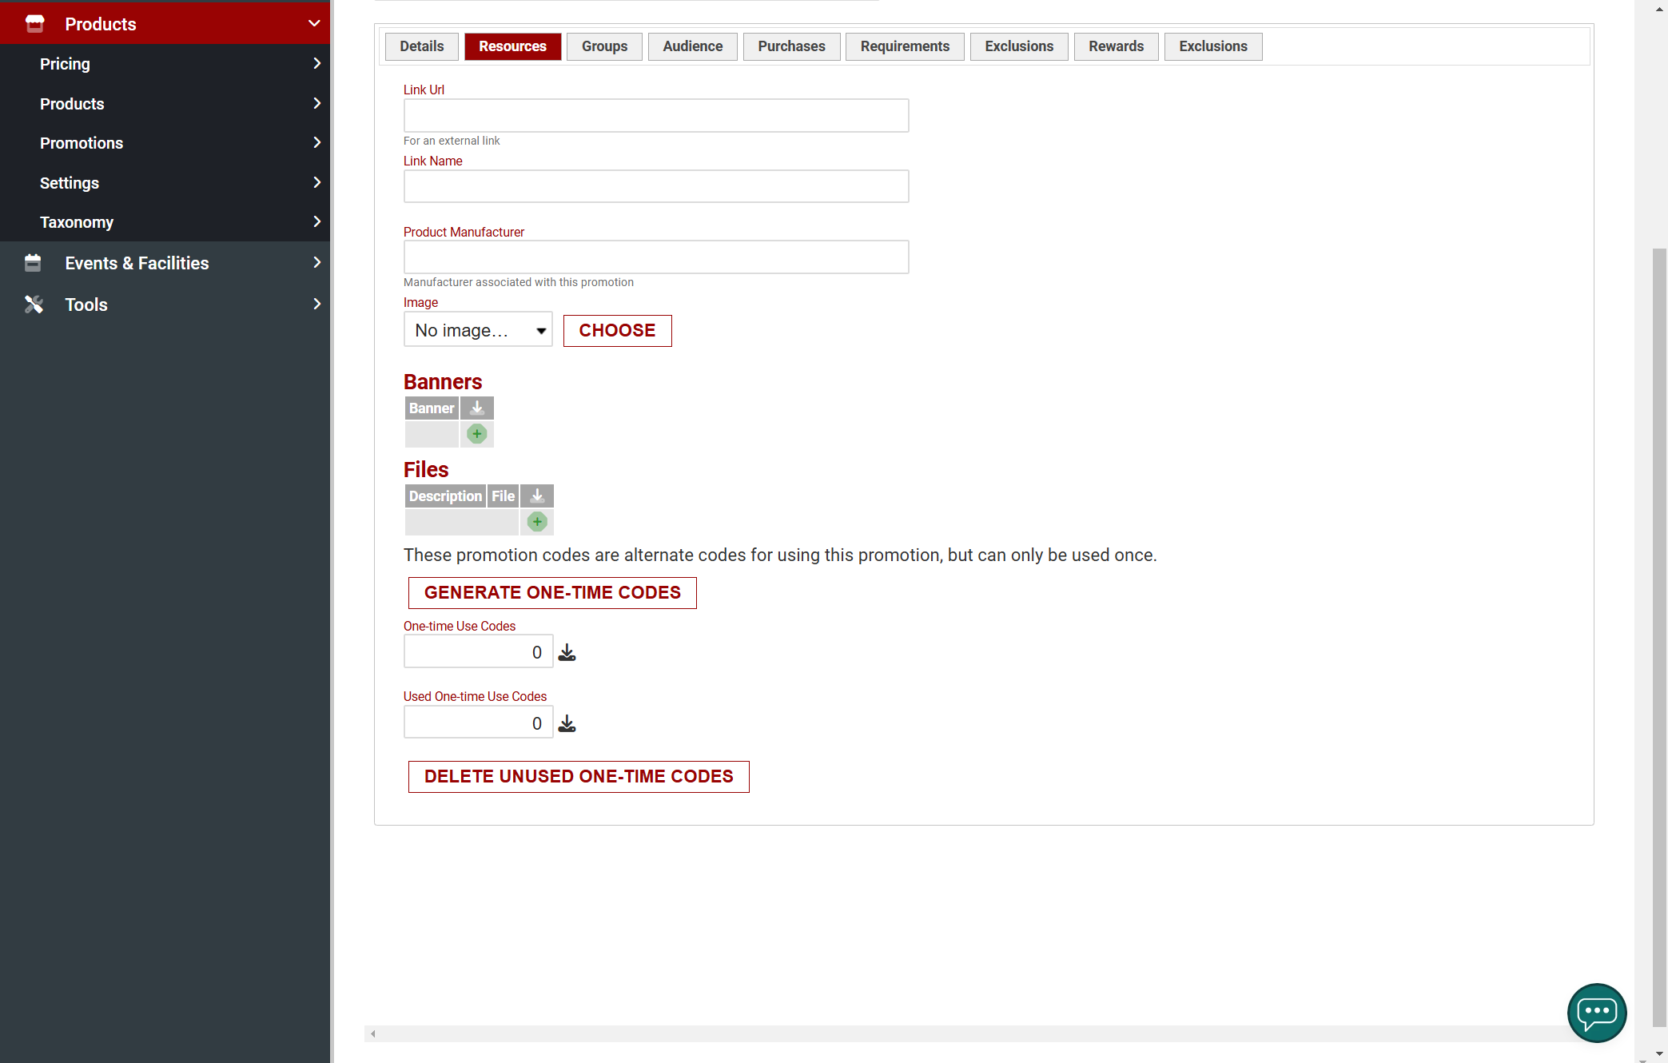Collapse the Products section header
Image resolution: width=1668 pixels, height=1063 pixels.
click(165, 23)
